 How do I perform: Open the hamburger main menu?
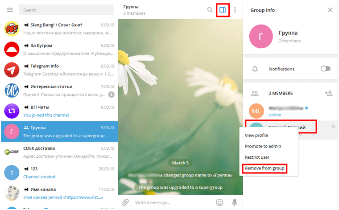click(10, 10)
